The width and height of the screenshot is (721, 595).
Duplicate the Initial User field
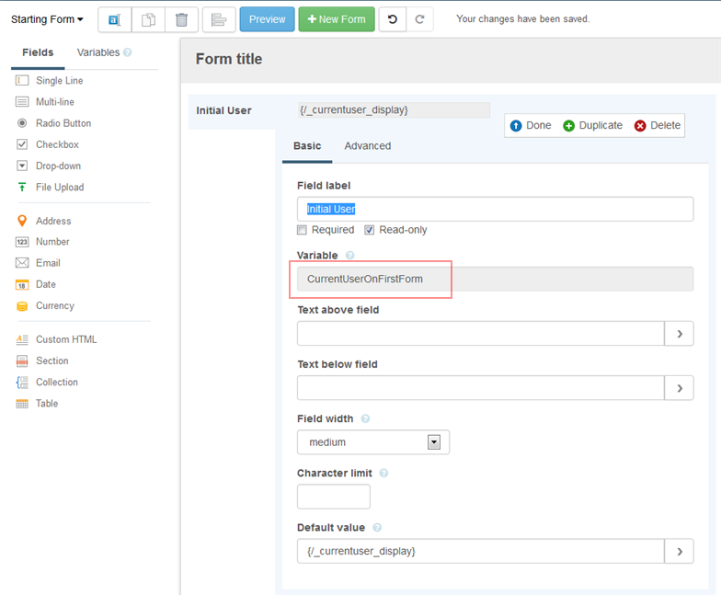[592, 125]
